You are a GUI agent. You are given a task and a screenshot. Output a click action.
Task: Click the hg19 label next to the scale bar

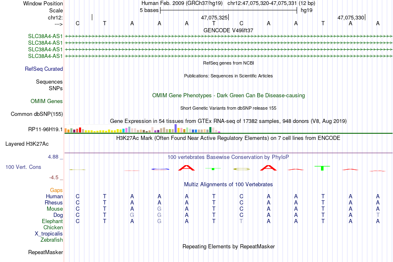pos(307,10)
